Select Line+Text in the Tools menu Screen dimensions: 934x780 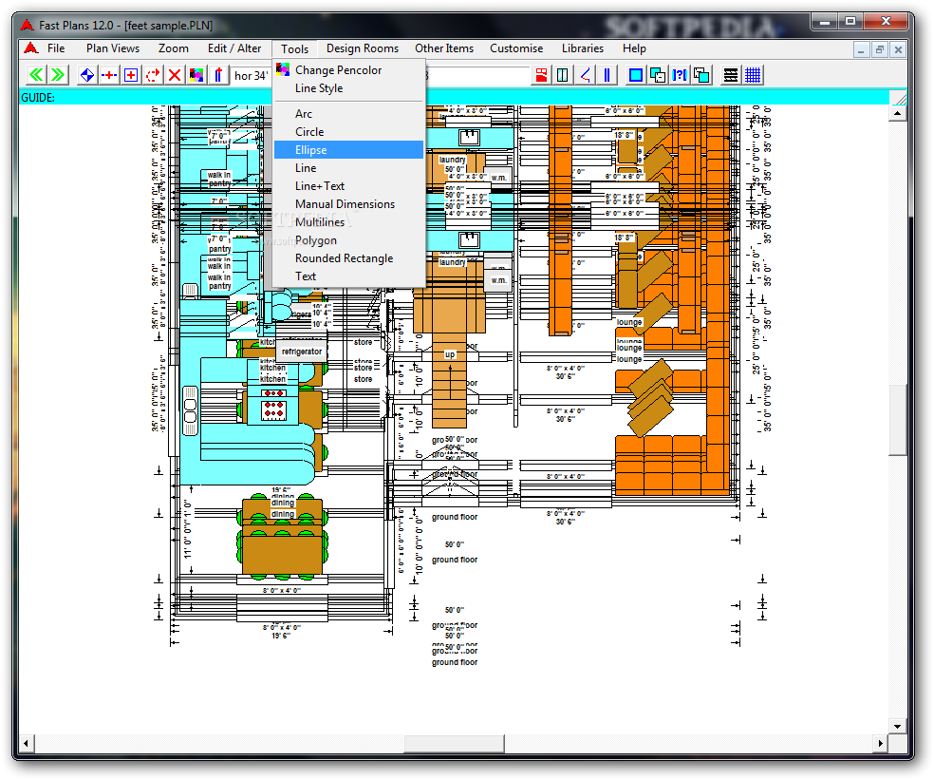click(x=349, y=186)
